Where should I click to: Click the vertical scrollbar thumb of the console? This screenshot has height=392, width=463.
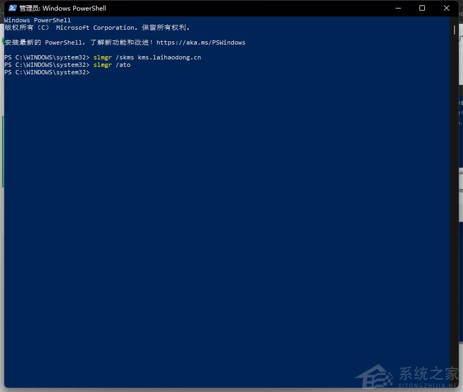click(454, 30)
